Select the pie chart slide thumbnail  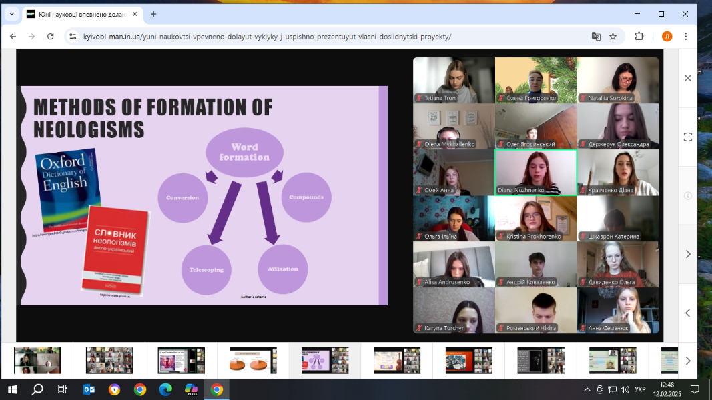point(253,360)
